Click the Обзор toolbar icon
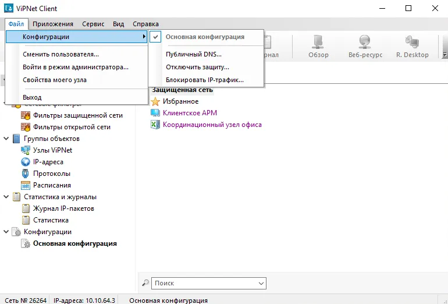This screenshot has width=448, height=304. pyautogui.click(x=318, y=43)
